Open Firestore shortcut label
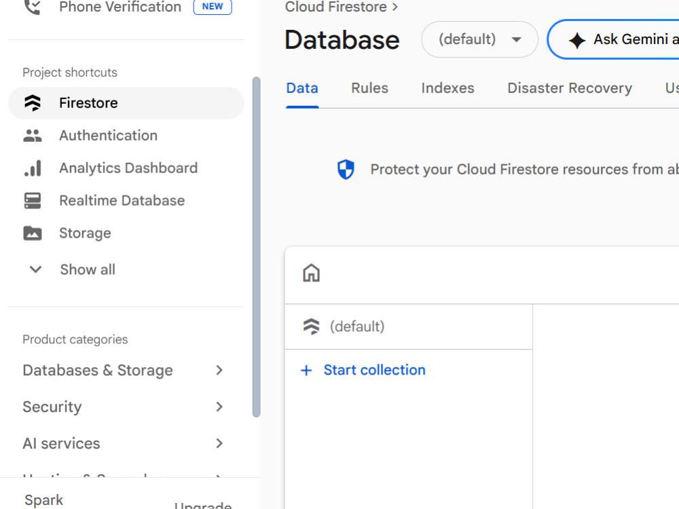Image resolution: width=679 pixels, height=509 pixels. point(88,103)
